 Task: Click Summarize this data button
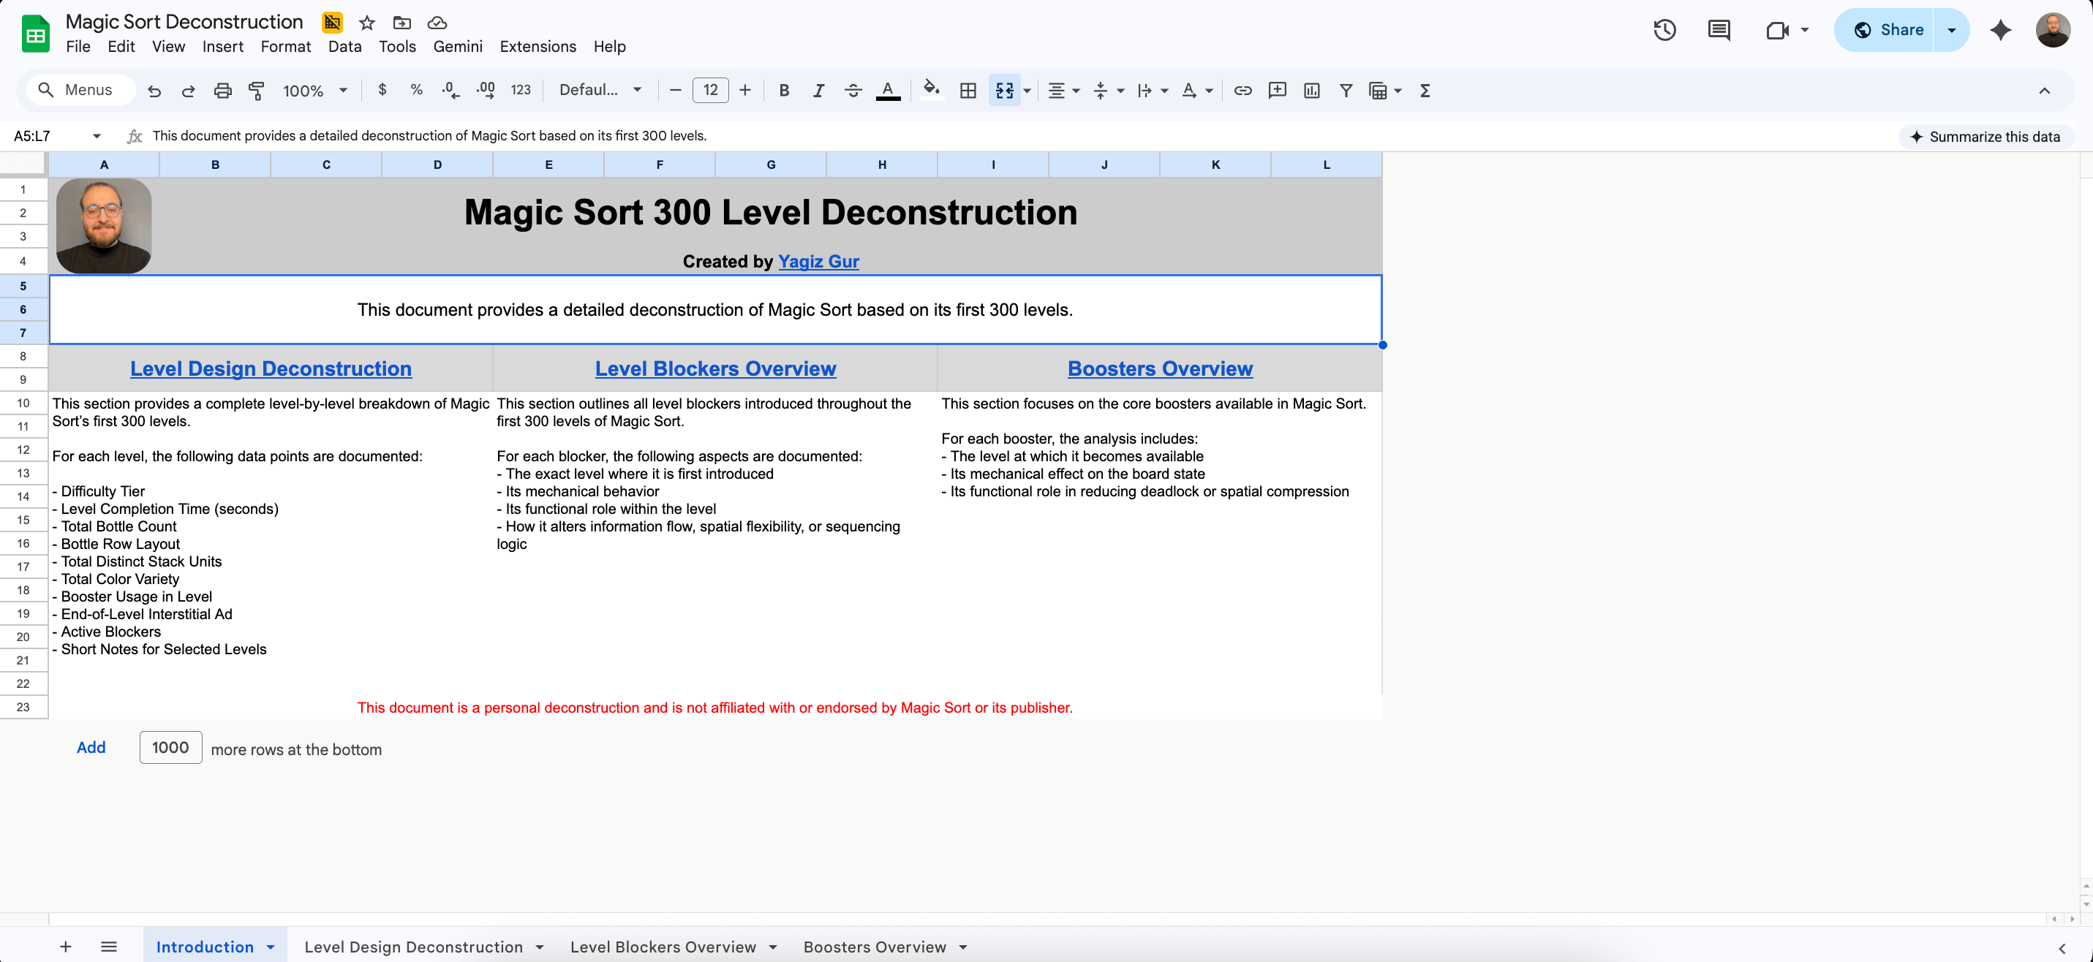tap(1985, 137)
